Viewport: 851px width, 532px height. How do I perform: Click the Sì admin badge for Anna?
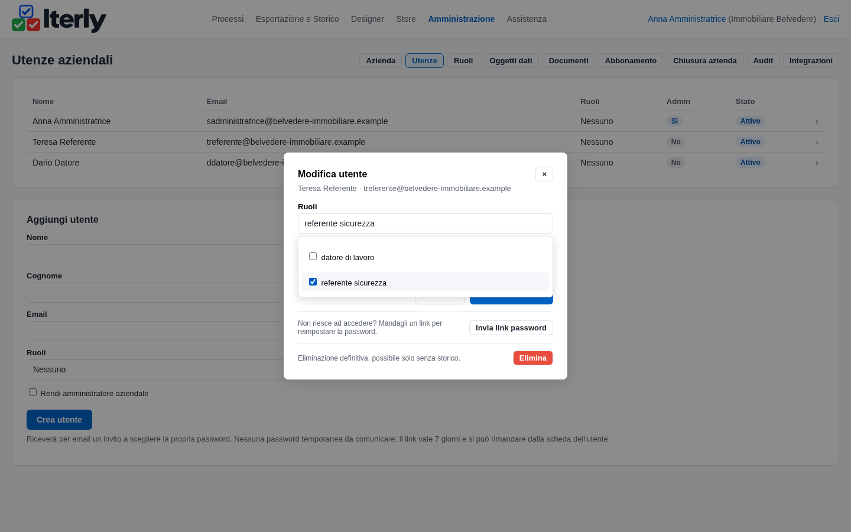click(x=674, y=121)
